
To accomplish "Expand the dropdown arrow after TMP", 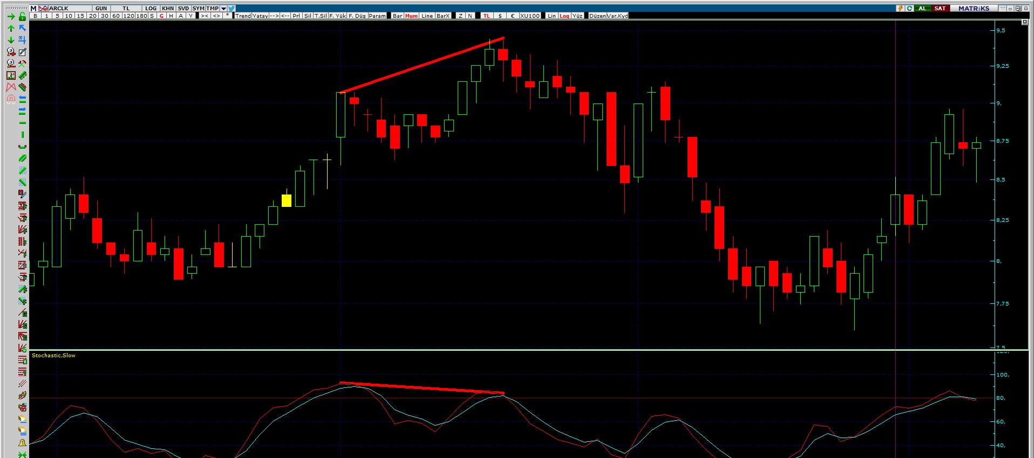I will (223, 8).
